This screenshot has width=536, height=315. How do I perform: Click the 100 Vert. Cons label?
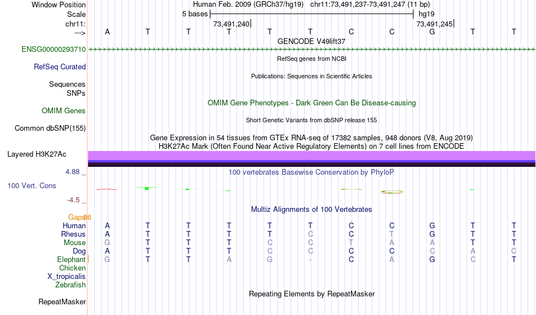[x=32, y=186]
